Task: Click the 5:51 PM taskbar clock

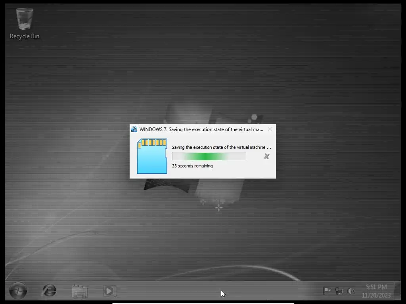Action: (376, 287)
